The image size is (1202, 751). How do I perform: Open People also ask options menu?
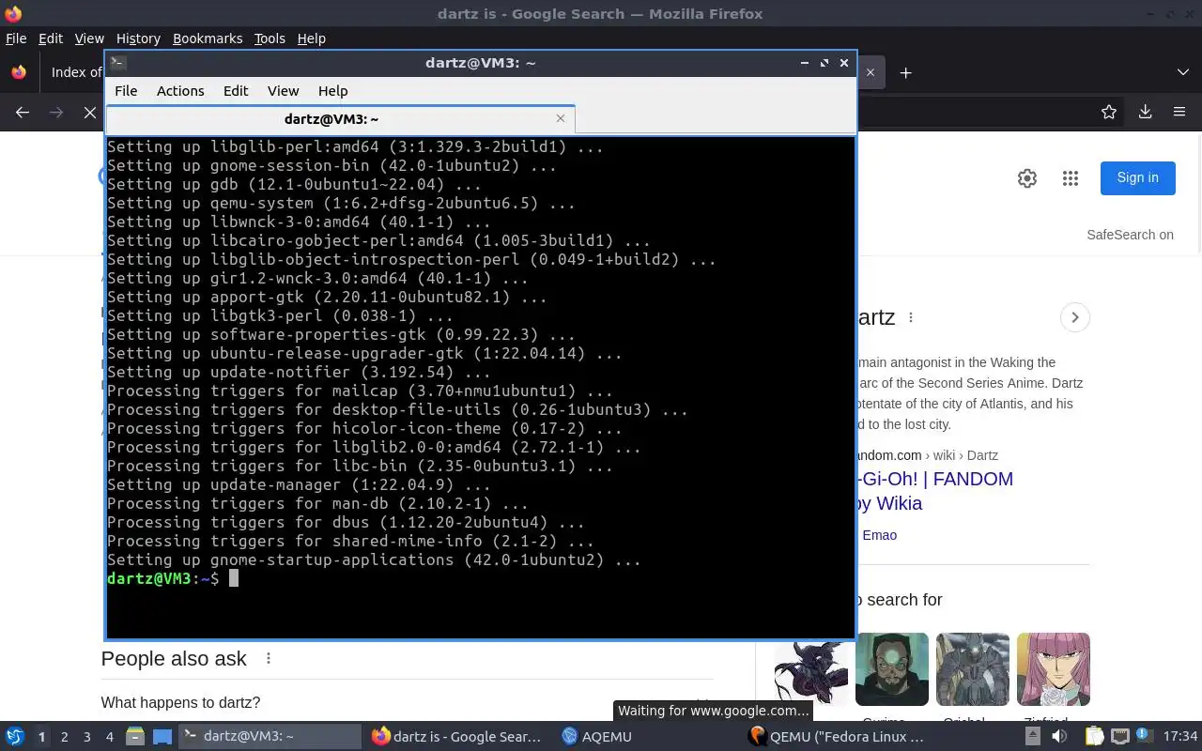(x=269, y=659)
